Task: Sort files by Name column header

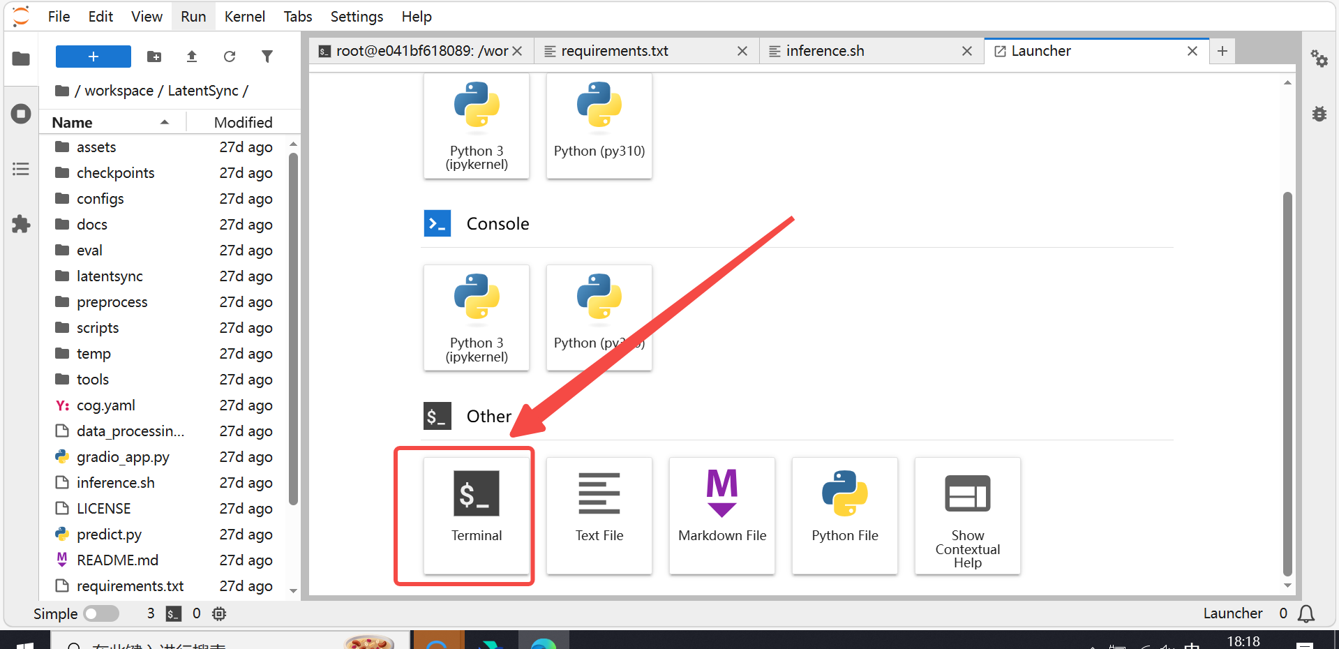Action: click(x=73, y=122)
